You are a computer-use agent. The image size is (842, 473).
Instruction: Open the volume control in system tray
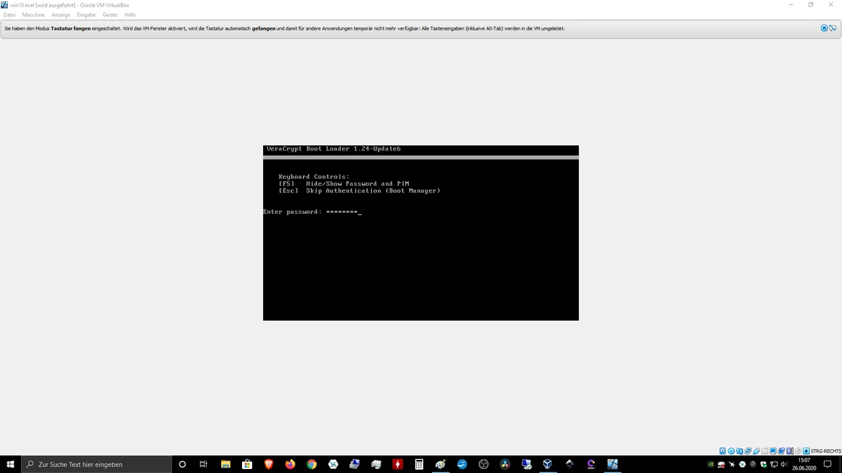coord(784,464)
